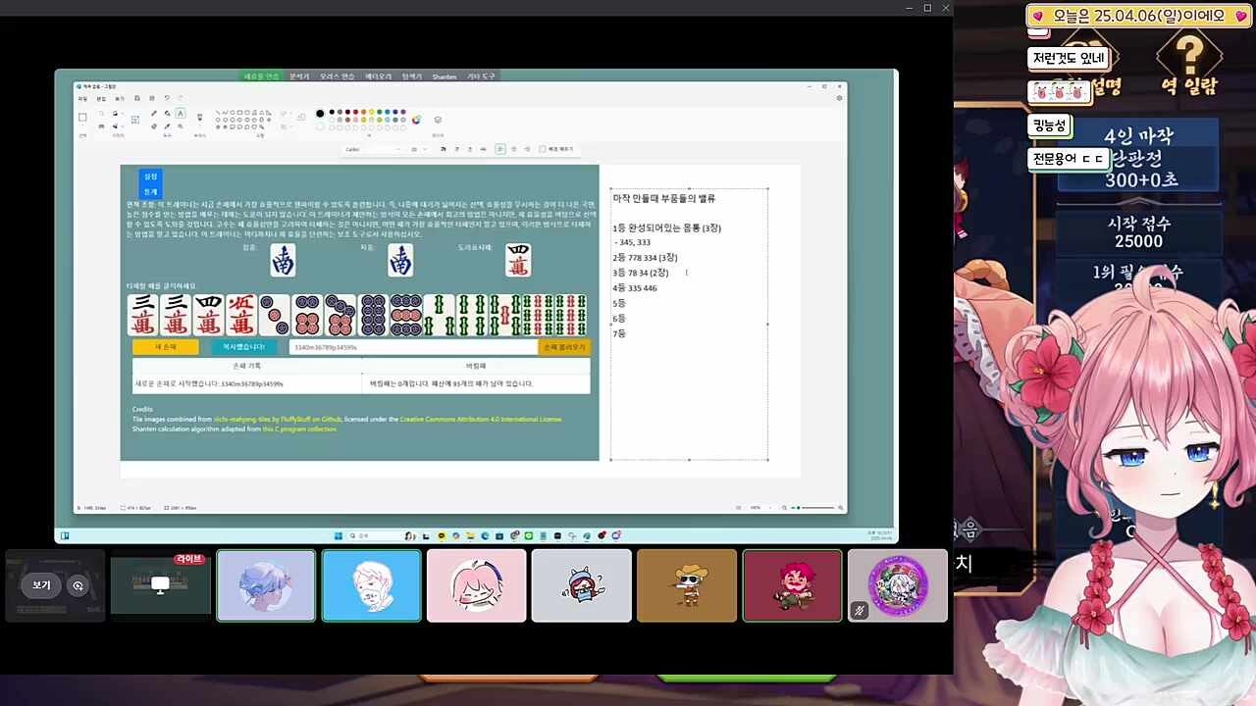Click the 3-sou bamboo tile in hand
Image resolution: width=1256 pixels, height=706 pixels.
pos(439,315)
